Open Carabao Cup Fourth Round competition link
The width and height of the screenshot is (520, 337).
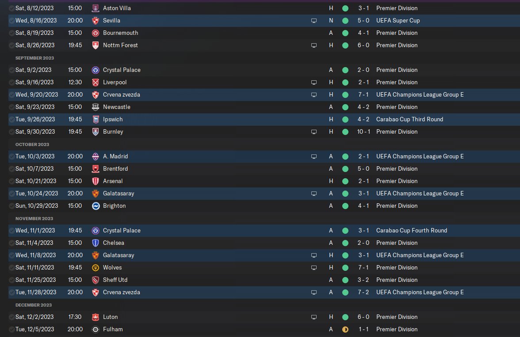tap(411, 230)
